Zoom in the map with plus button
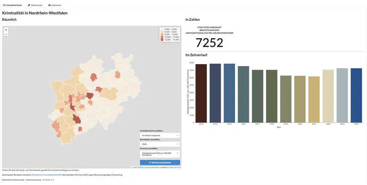This screenshot has width=367, height=185. [6, 30]
